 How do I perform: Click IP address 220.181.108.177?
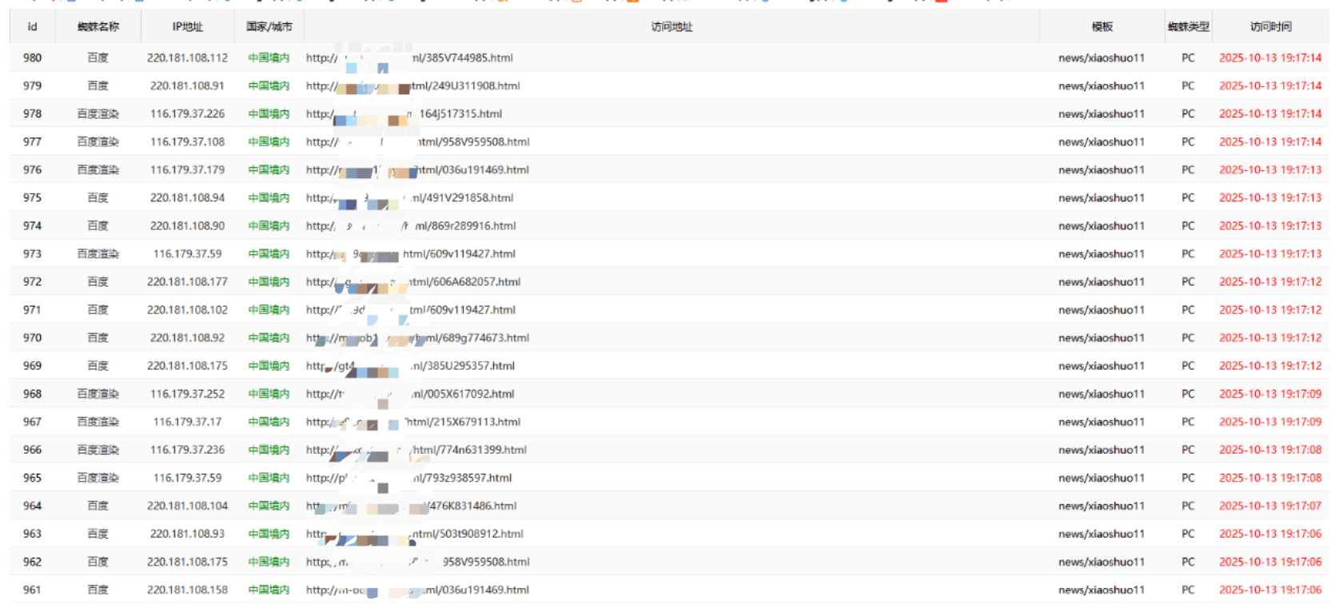[x=187, y=282]
